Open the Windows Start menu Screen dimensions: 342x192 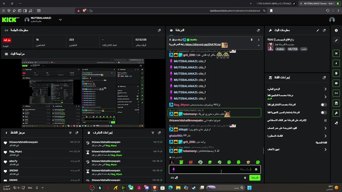(x=249, y=188)
